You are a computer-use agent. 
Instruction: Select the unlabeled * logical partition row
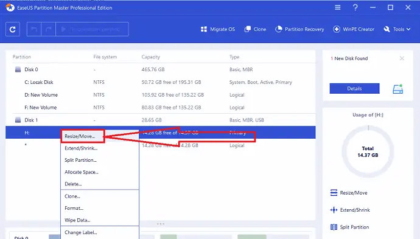(x=161, y=145)
